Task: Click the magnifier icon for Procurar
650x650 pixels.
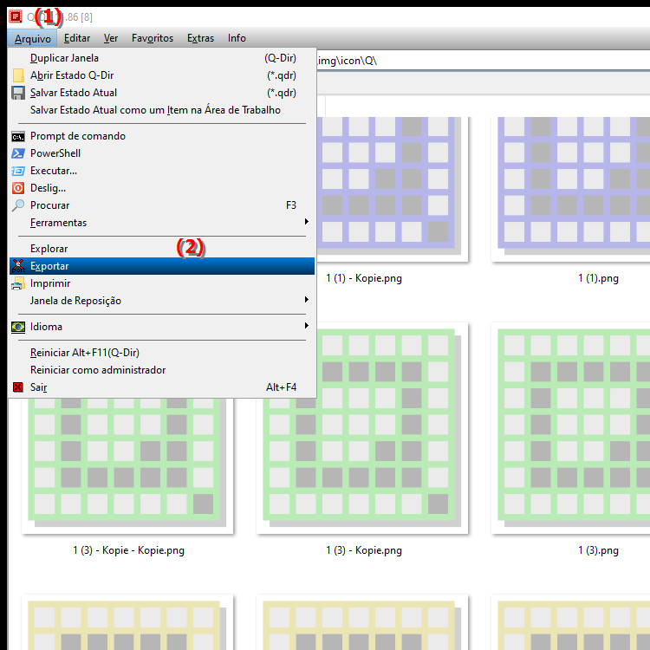Action: [x=18, y=205]
